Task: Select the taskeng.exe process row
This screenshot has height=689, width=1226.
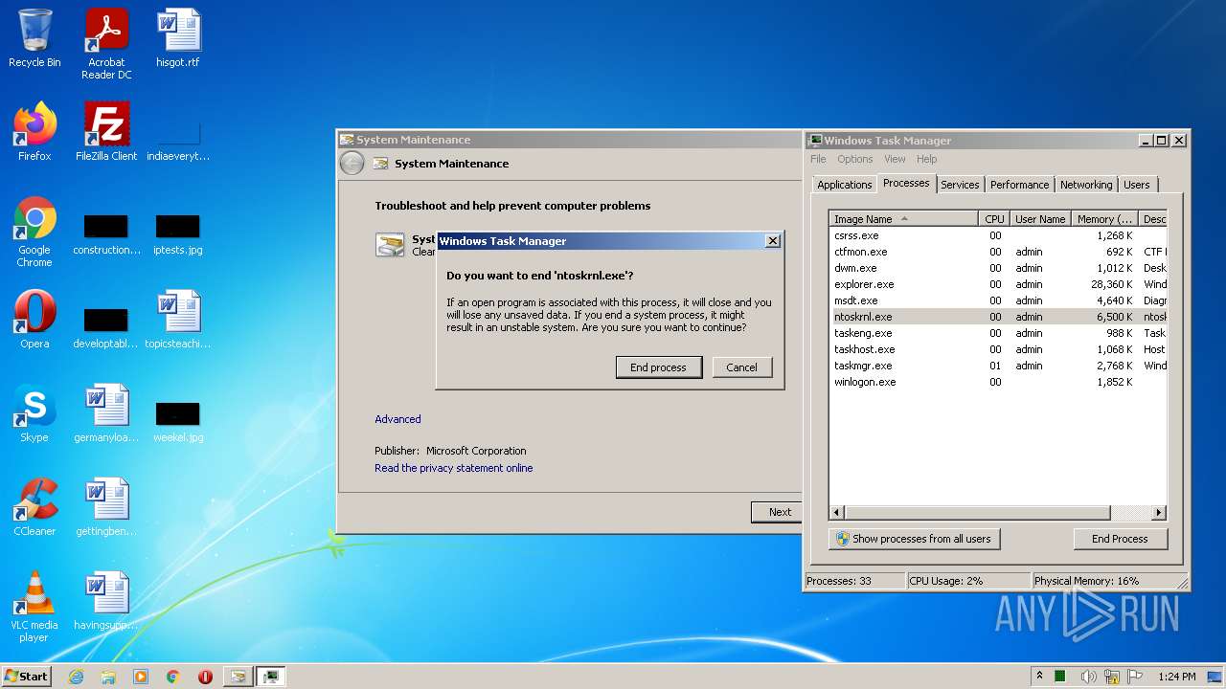Action: tap(998, 333)
